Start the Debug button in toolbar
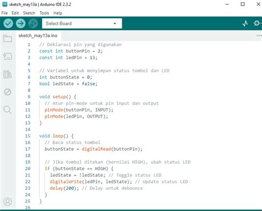 (x=33, y=23)
